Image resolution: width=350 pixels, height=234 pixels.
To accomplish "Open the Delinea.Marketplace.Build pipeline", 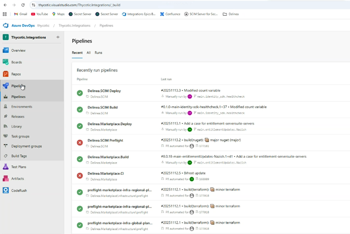I will coord(108,157).
